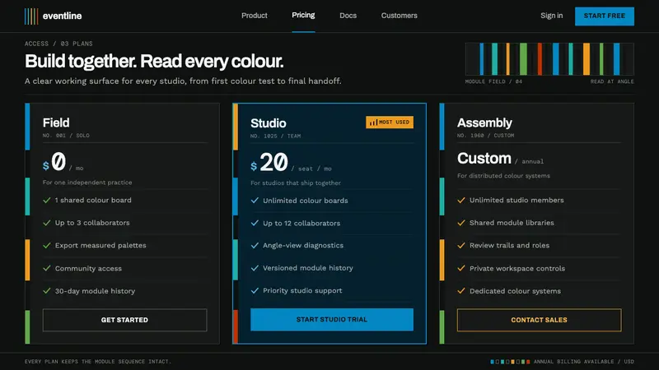This screenshot has height=370, width=659.
Task: Click checkmark beside Export measured palettes
Action: point(47,245)
